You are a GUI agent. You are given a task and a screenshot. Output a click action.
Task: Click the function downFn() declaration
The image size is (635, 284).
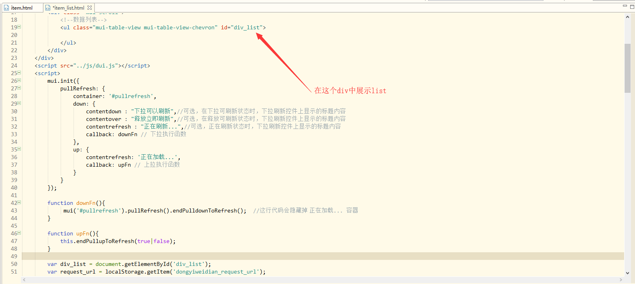click(x=76, y=203)
